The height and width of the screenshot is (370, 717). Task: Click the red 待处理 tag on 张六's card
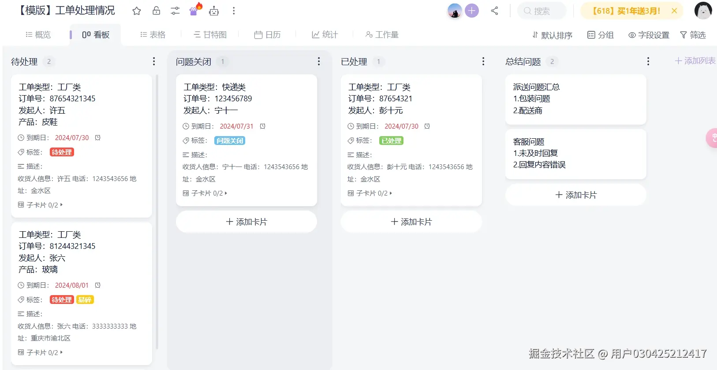62,300
